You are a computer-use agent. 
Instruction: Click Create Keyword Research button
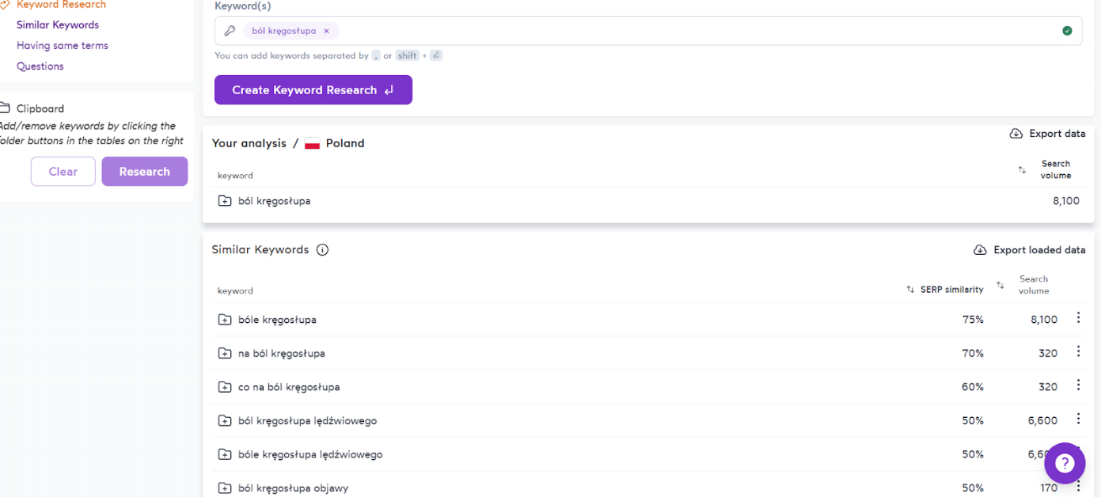click(x=313, y=90)
